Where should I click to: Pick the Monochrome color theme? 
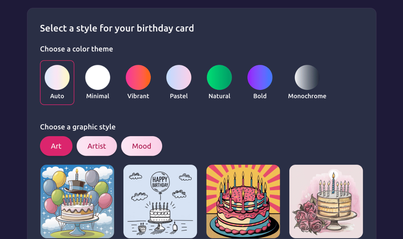(x=307, y=77)
